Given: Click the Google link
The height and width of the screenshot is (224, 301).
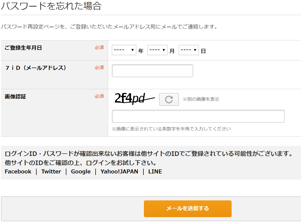Looking at the screenshot, I should click(81, 172).
